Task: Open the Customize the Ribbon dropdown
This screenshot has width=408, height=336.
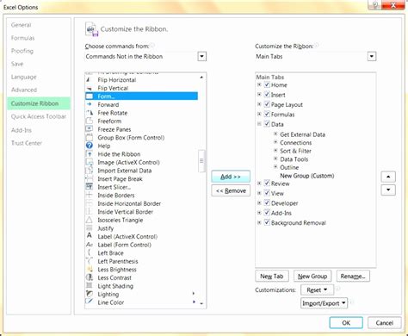Action: tap(372, 56)
